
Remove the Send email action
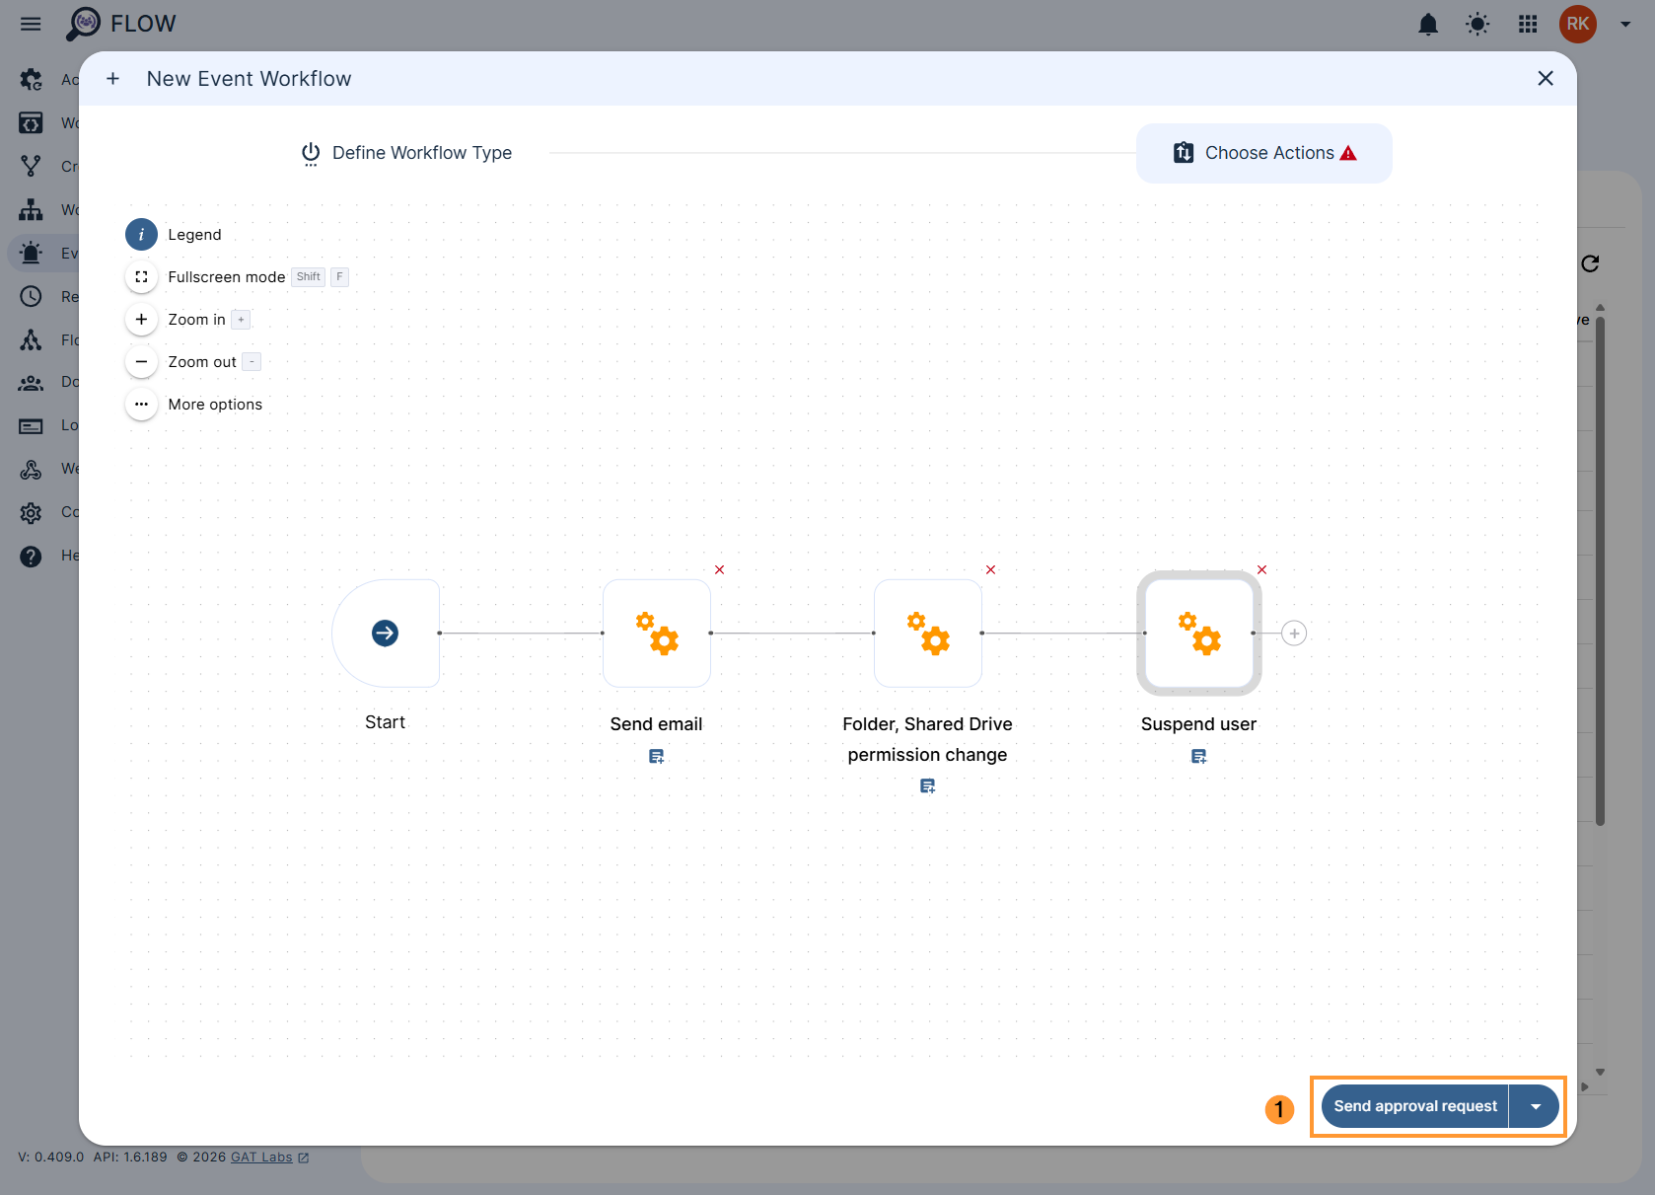click(x=720, y=570)
